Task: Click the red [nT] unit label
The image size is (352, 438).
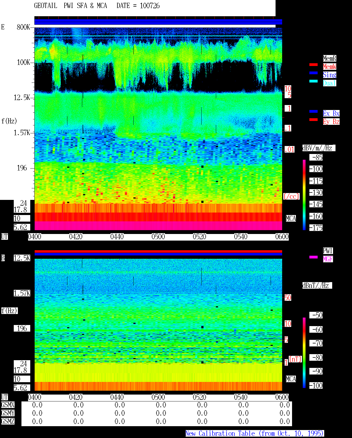Action: (295, 359)
